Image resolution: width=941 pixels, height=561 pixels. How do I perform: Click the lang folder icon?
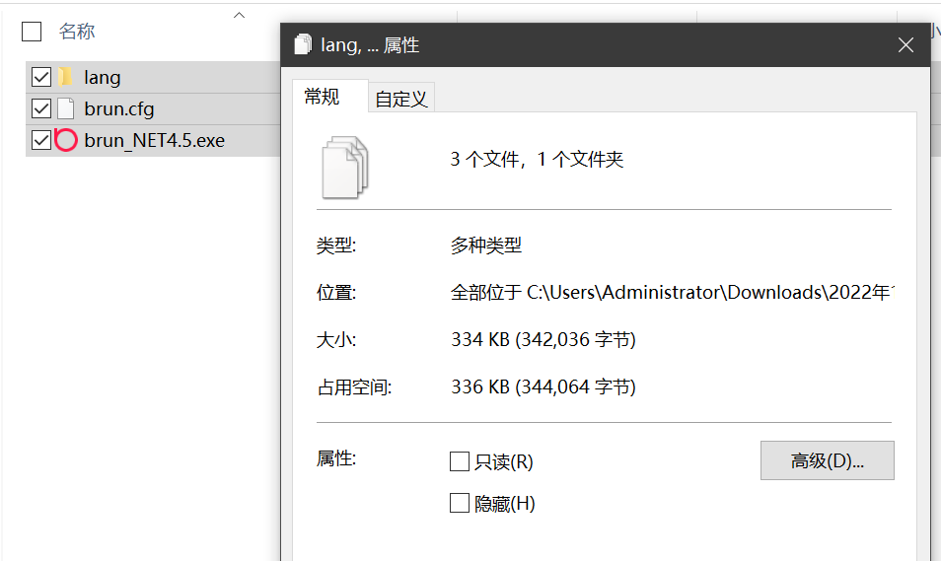coord(66,77)
